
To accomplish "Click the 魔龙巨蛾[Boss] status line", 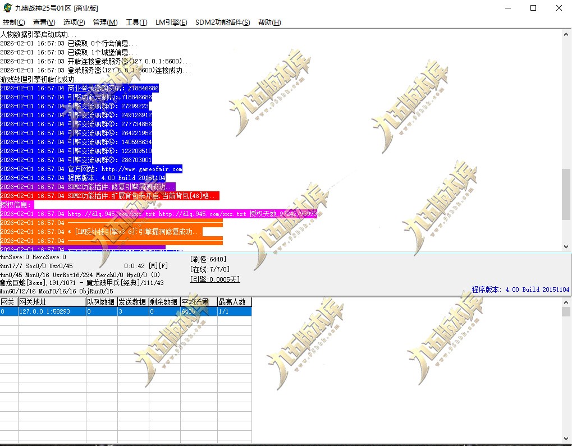I will (x=82, y=283).
